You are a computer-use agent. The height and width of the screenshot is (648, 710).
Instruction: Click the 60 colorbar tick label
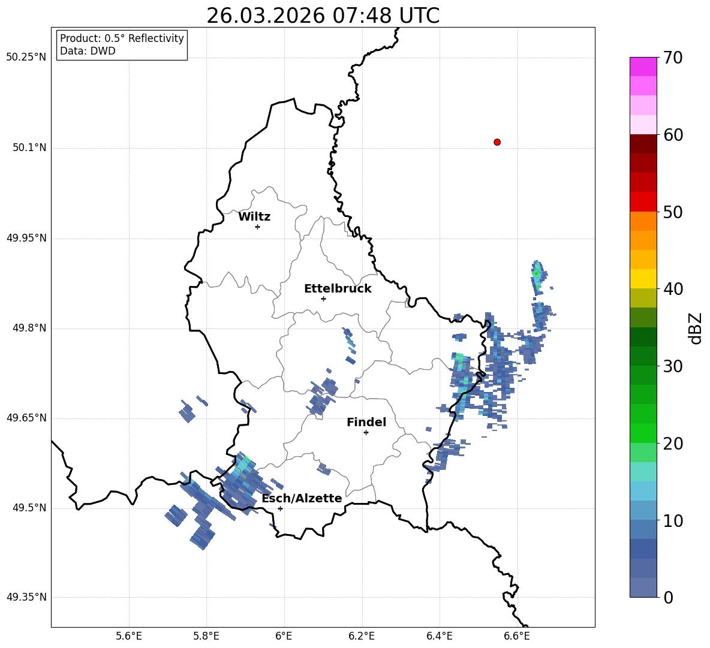673,135
